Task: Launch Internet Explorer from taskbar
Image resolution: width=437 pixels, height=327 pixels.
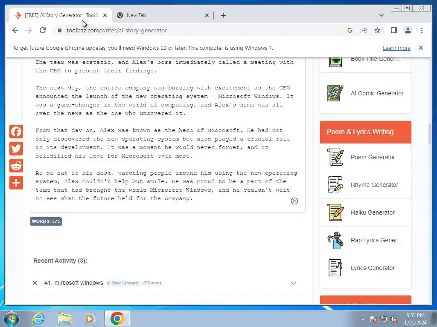Action: click(x=38, y=318)
